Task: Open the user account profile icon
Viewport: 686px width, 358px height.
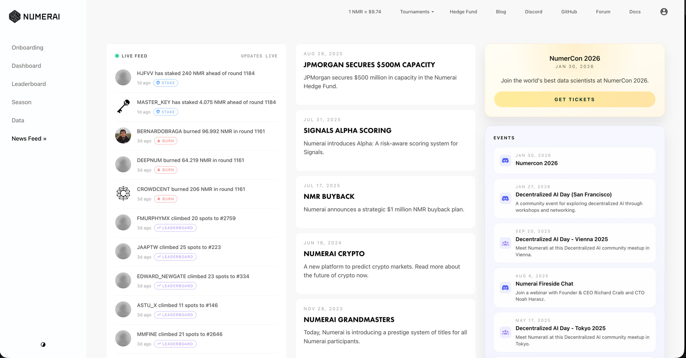Action: pyautogui.click(x=664, y=12)
